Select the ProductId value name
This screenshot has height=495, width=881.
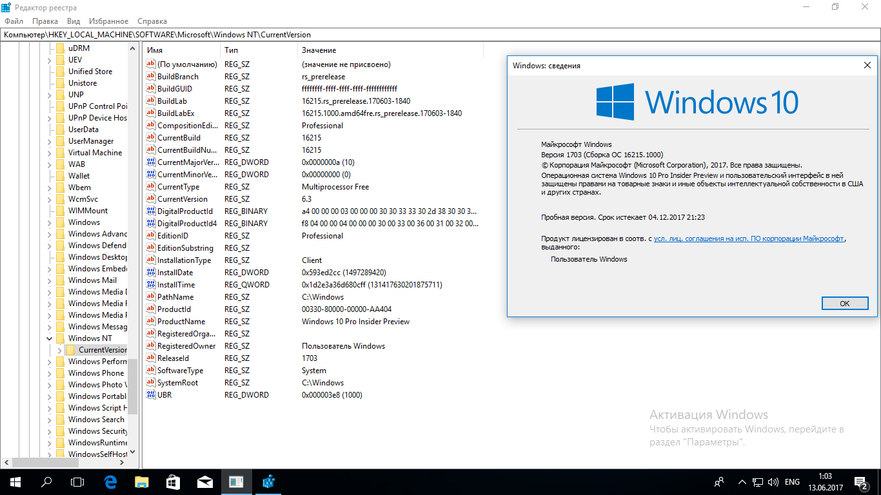click(x=173, y=309)
